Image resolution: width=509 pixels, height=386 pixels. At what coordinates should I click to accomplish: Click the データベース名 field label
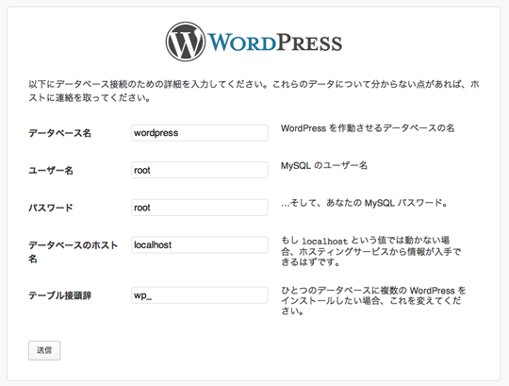59,133
